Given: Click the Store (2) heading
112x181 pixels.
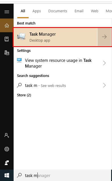Looking at the screenshot, I should coord(24,95).
